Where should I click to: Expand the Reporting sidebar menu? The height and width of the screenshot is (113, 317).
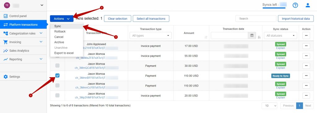pos(41,59)
